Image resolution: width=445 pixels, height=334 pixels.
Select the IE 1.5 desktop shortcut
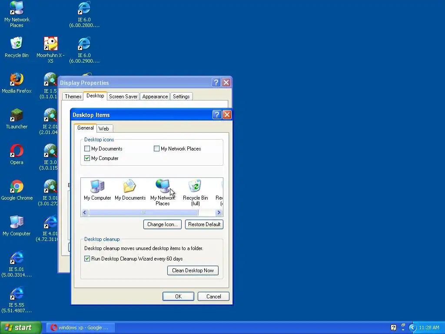pyautogui.click(x=50, y=86)
